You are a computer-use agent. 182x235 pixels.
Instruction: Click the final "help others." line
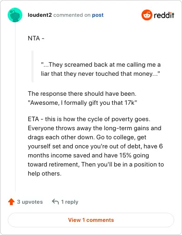[45, 174]
